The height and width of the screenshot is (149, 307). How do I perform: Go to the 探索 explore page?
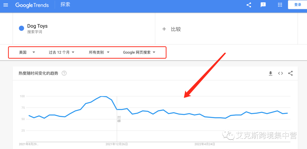click(x=65, y=5)
